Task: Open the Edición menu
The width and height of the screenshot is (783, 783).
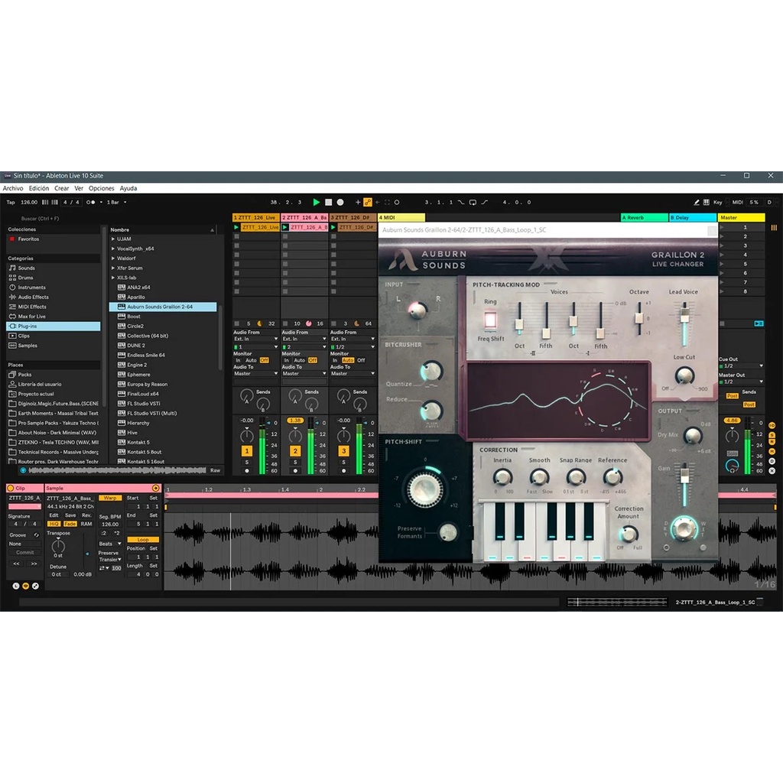Action: click(x=39, y=188)
